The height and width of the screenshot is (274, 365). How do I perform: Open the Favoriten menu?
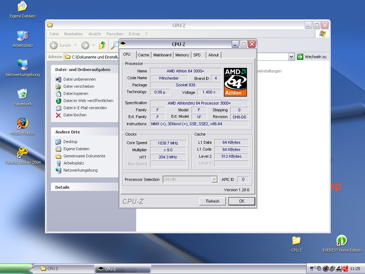pyautogui.click(x=115, y=34)
